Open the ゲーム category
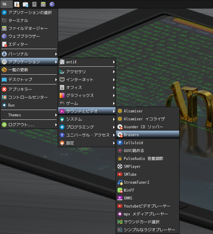 point(87,103)
